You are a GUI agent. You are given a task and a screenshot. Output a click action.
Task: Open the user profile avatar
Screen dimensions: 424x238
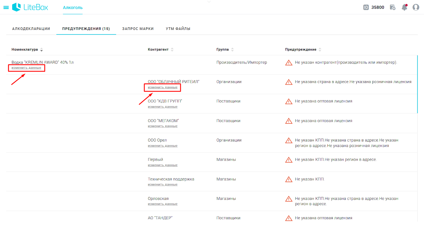(416, 7)
